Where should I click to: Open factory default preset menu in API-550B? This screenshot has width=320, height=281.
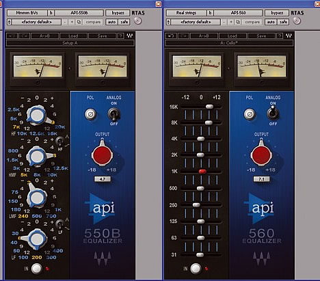pos(37,22)
